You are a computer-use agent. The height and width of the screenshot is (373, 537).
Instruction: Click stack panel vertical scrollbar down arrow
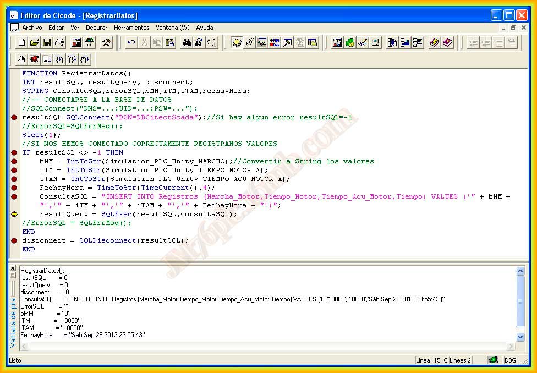pos(520,337)
